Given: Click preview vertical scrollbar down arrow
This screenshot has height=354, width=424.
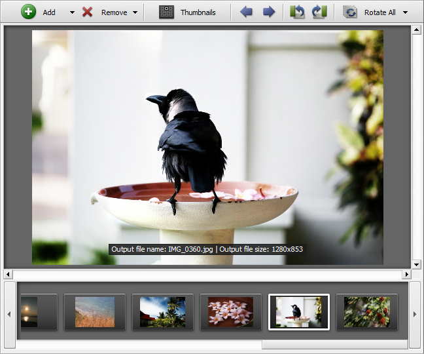Looking at the screenshot, I should pos(416,264).
